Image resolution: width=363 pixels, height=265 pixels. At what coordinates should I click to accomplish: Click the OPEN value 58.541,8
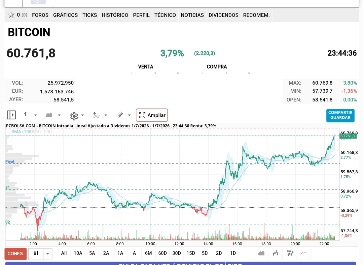pyautogui.click(x=322, y=100)
